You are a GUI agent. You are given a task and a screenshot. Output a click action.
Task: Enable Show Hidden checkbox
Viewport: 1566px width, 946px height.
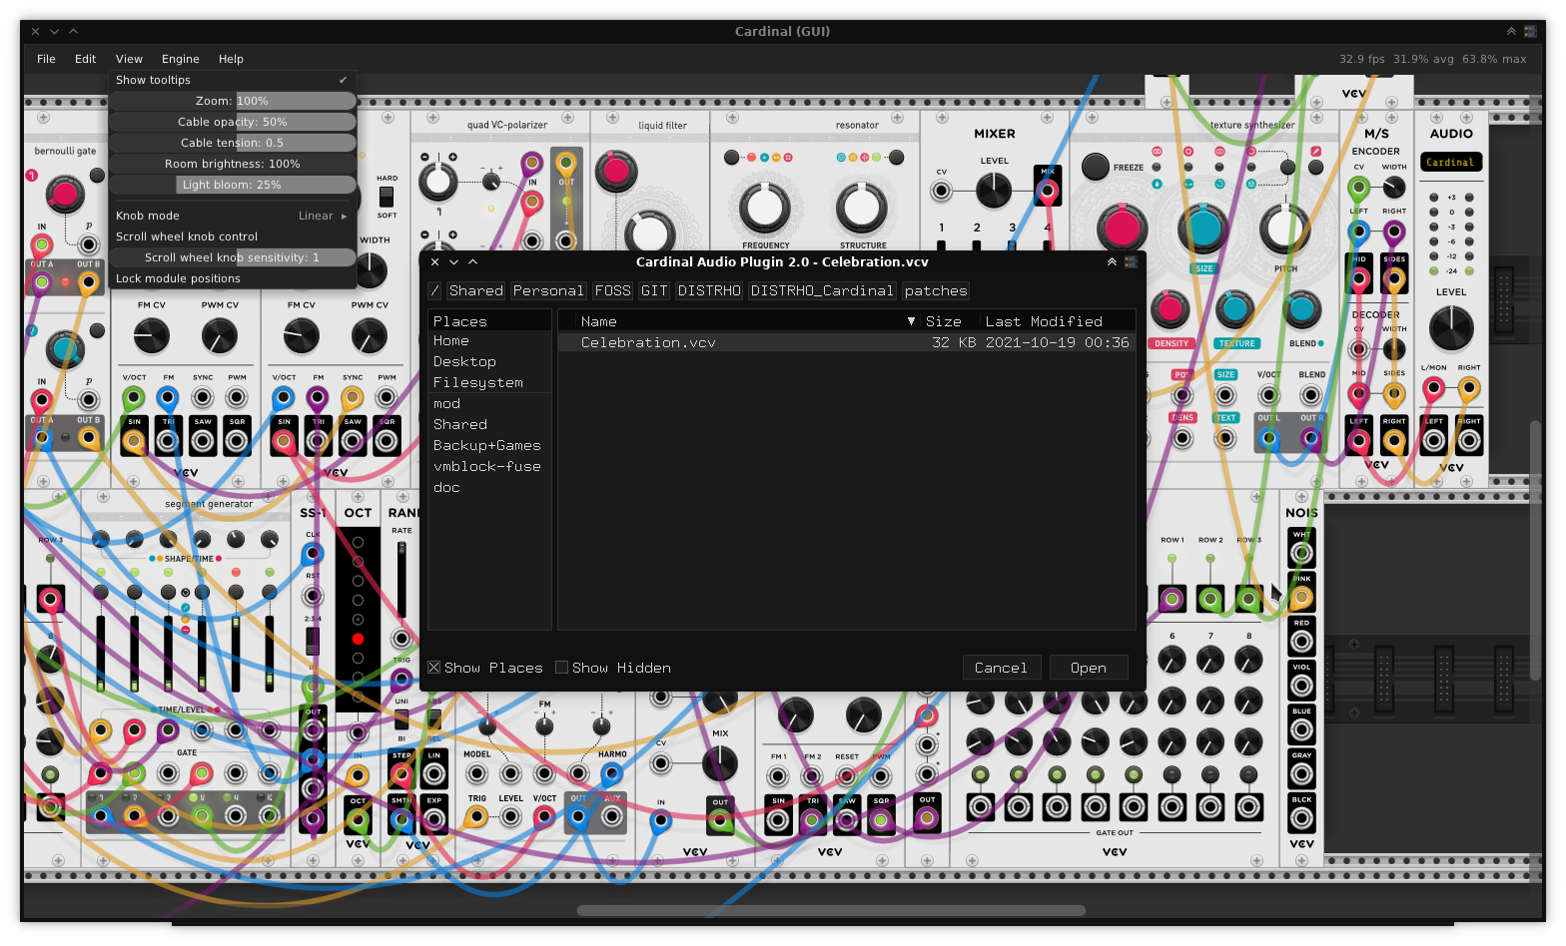point(562,668)
